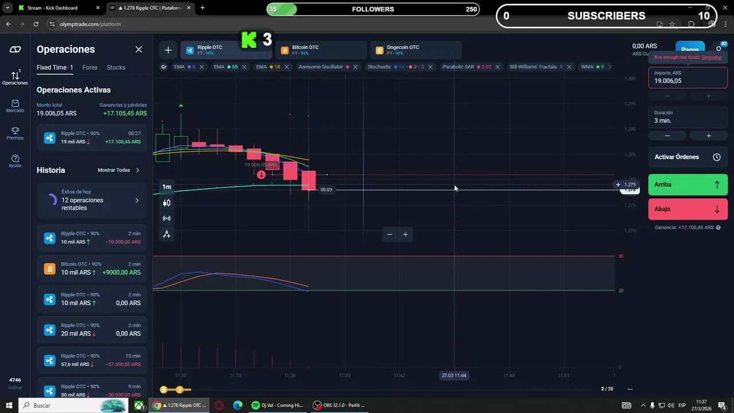This screenshot has height=413, width=734.
Task: Remove the EMA 18 indicator
Action: click(287, 67)
